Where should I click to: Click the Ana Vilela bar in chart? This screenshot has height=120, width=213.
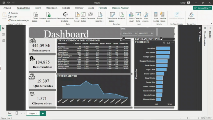point(163,48)
